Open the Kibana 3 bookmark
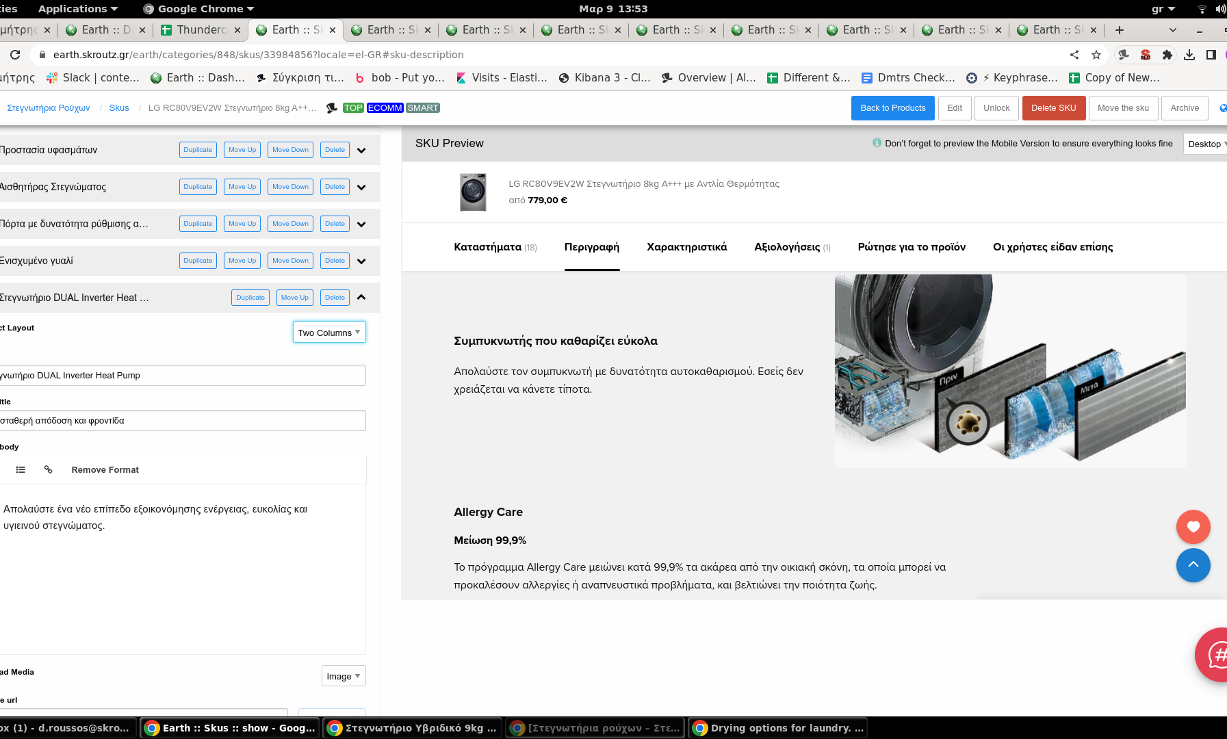 pos(605,78)
